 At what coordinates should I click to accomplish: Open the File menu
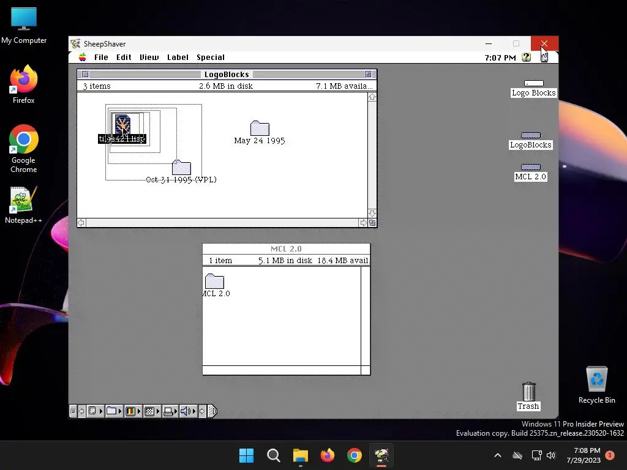pyautogui.click(x=101, y=57)
